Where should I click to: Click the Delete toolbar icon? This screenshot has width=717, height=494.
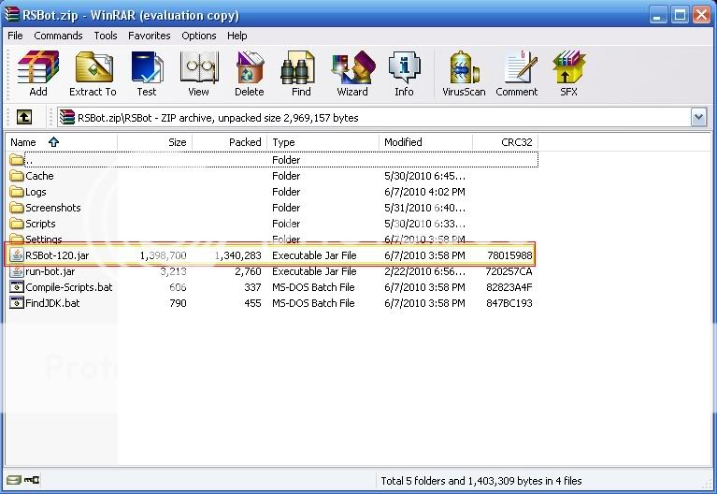click(x=250, y=73)
